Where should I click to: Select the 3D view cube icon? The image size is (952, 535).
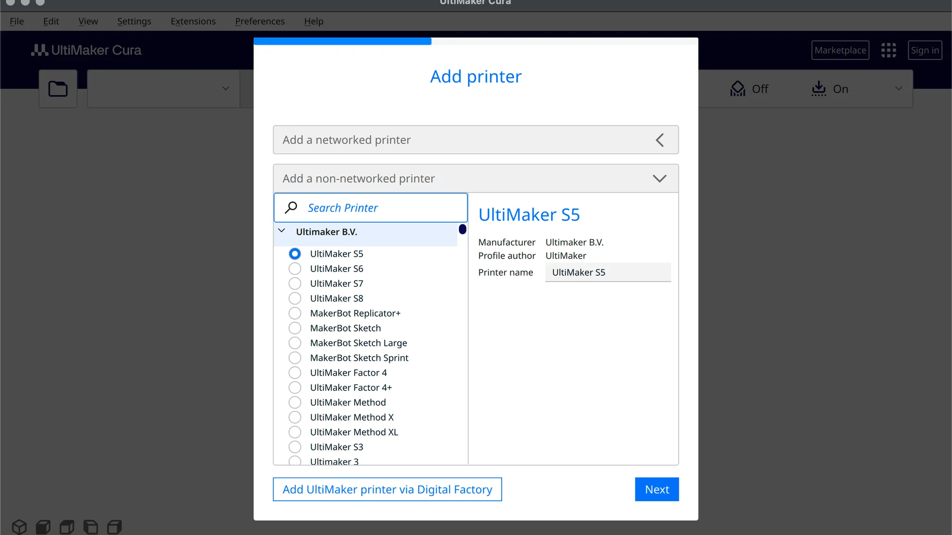pos(20,526)
